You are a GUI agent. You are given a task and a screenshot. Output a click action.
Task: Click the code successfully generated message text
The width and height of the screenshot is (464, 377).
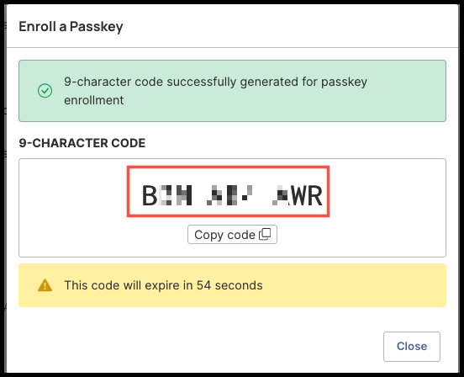click(x=215, y=91)
